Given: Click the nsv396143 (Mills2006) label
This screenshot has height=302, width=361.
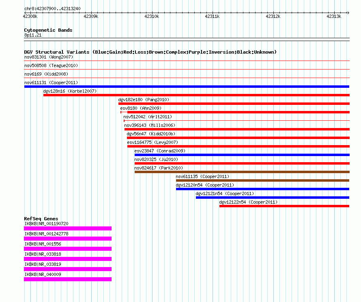Looking at the screenshot, I should click(x=150, y=125).
